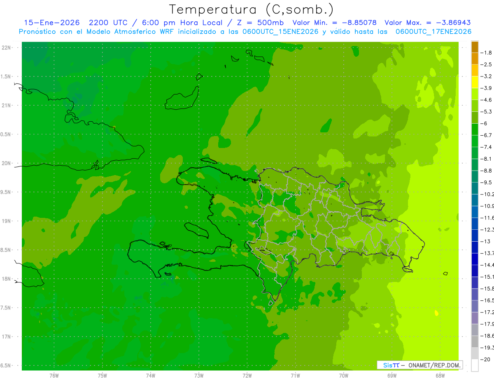This screenshot has width=494, height=381.
Task: Select the green swatch between -6.7 and -7.4
Action: click(x=475, y=141)
